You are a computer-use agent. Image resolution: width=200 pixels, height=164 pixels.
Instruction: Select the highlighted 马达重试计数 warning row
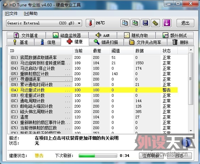[94, 90]
